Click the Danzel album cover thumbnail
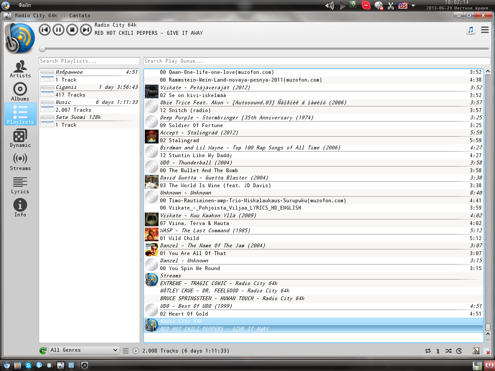This screenshot has width=495, height=371. pyautogui.click(x=152, y=249)
